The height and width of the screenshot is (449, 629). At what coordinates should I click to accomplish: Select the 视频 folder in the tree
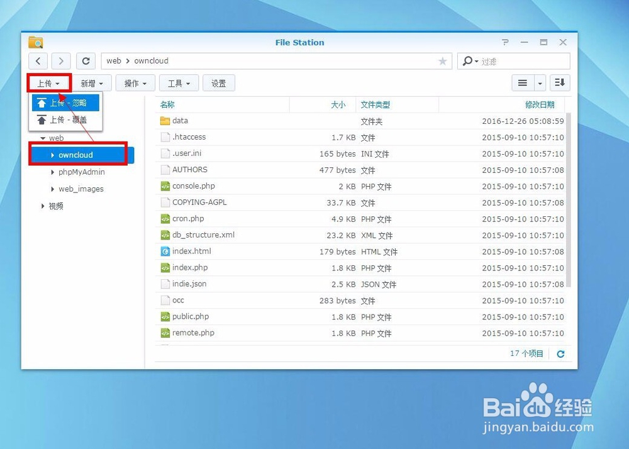[x=56, y=206]
